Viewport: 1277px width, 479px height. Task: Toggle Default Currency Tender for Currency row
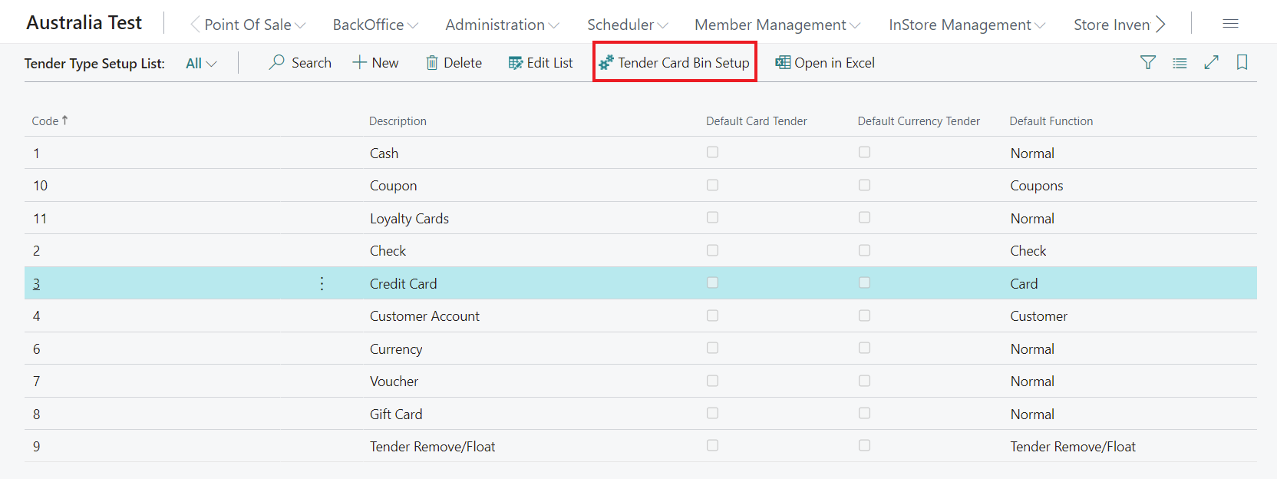[x=865, y=349]
